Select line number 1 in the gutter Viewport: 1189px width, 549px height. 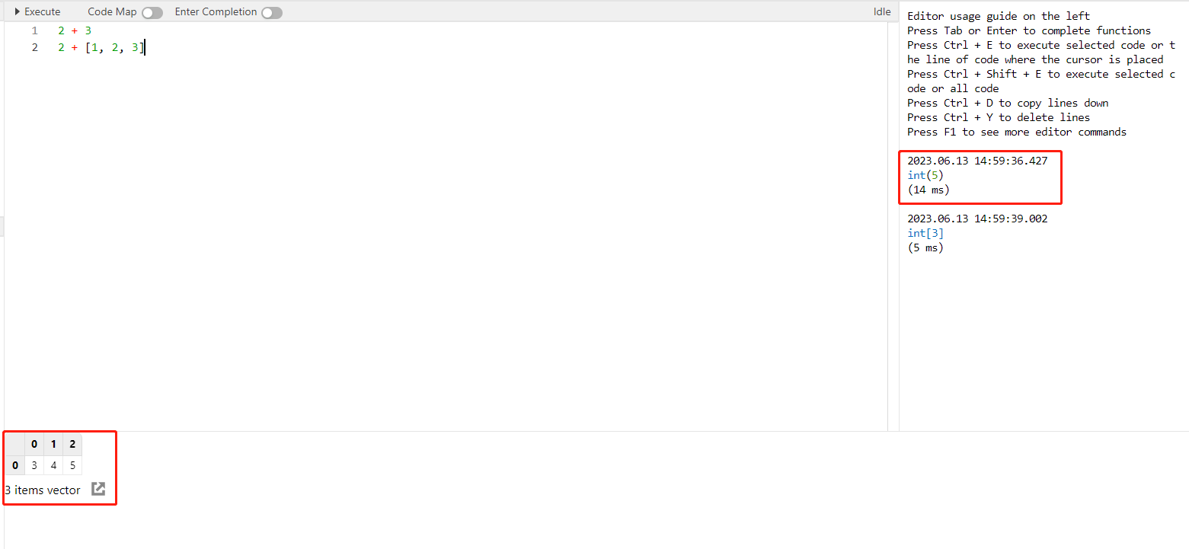tap(34, 31)
